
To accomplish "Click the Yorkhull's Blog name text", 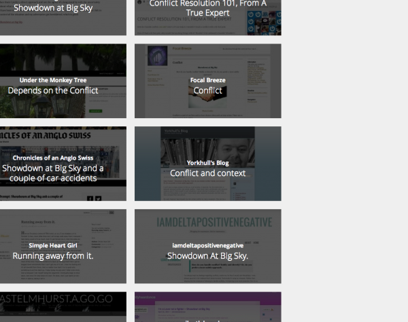I will click(208, 163).
